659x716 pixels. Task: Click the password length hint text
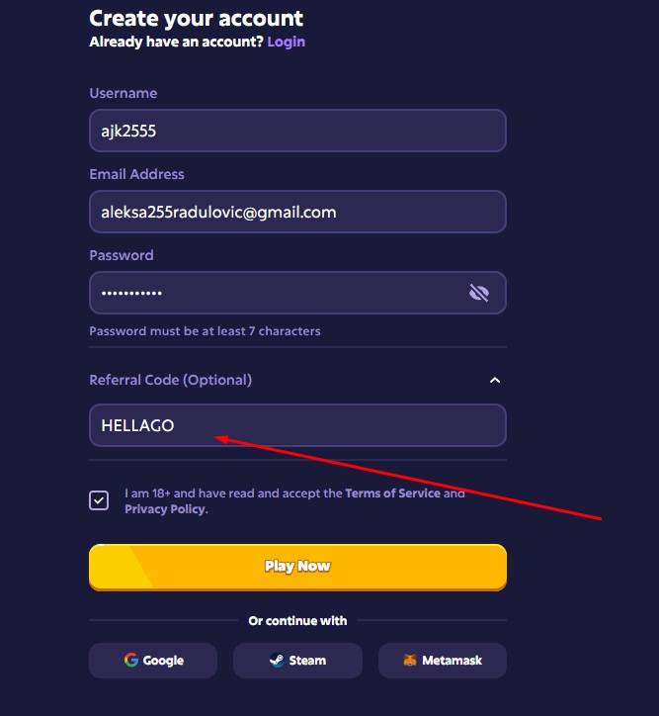click(205, 331)
